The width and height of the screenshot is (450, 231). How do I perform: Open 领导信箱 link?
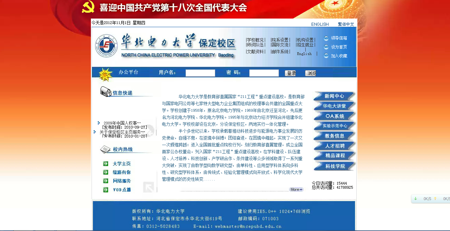coord(339,38)
